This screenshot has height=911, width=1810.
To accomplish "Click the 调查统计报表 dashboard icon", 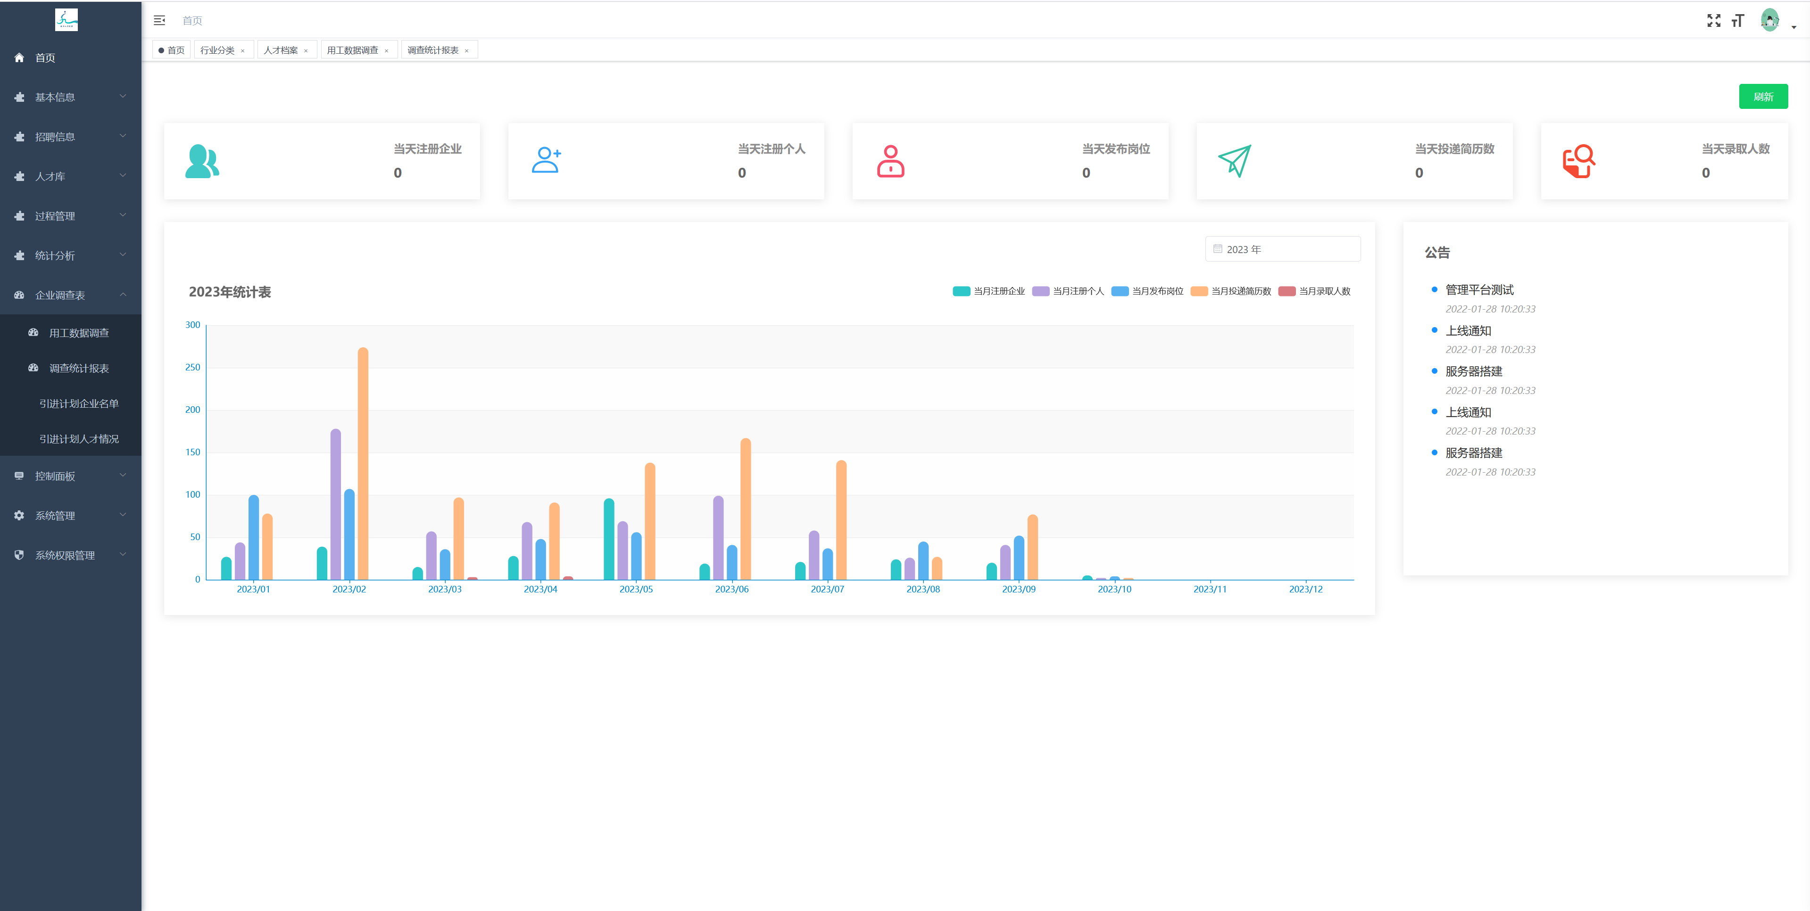I will click(x=33, y=367).
